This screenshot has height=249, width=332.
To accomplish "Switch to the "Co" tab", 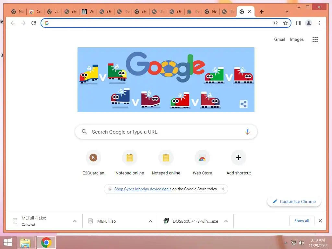I will [35, 12].
